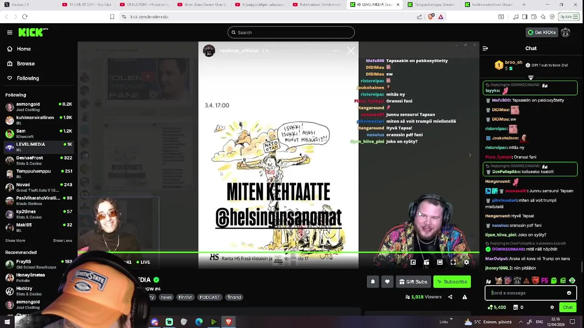Close the ronitrue_official story overlay
This screenshot has height=328, width=584.
point(351,51)
